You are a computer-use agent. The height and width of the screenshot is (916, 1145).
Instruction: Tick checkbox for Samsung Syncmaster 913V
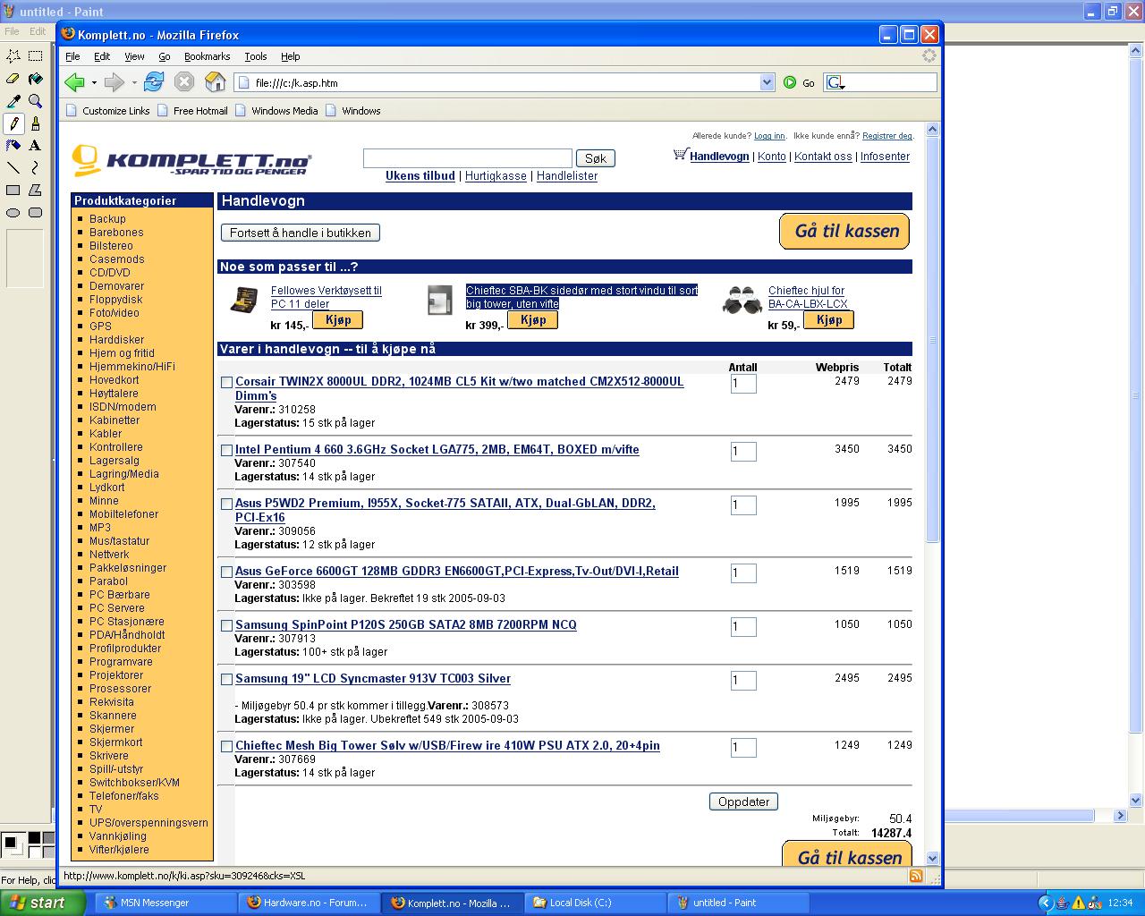pyautogui.click(x=227, y=680)
